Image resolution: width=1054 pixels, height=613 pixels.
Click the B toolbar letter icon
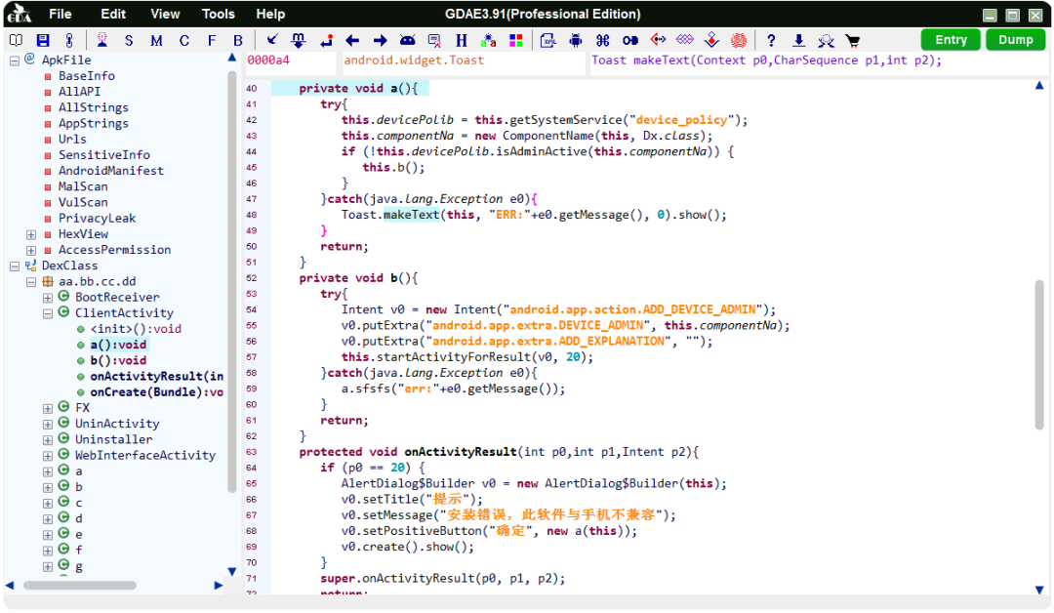click(237, 41)
